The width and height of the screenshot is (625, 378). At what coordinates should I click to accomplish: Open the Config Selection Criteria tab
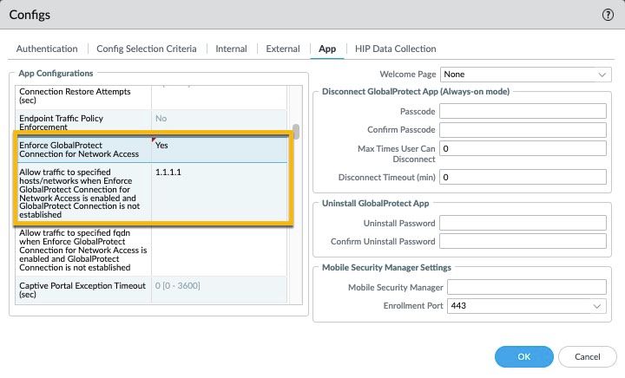pos(146,49)
